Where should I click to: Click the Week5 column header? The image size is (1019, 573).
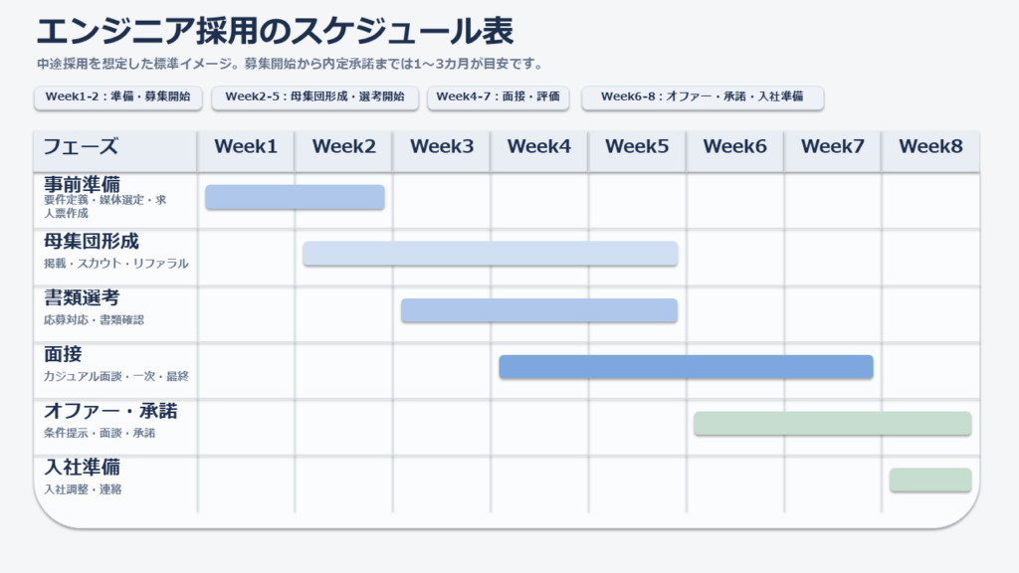click(637, 147)
